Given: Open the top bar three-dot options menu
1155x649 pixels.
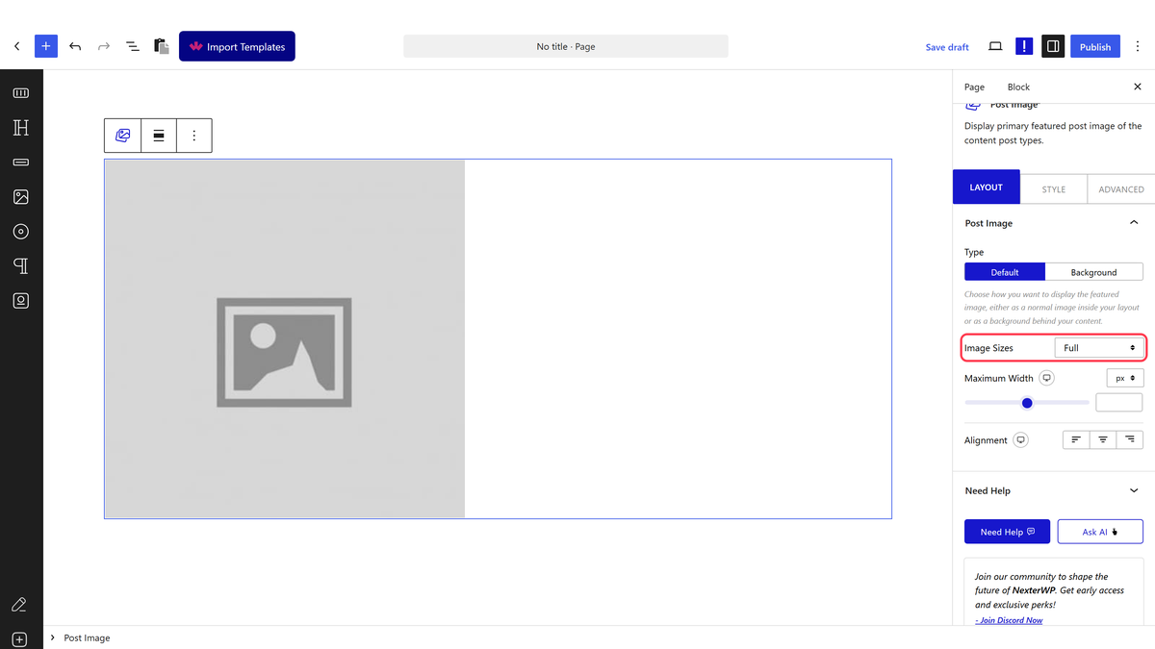Looking at the screenshot, I should pos(1138,46).
